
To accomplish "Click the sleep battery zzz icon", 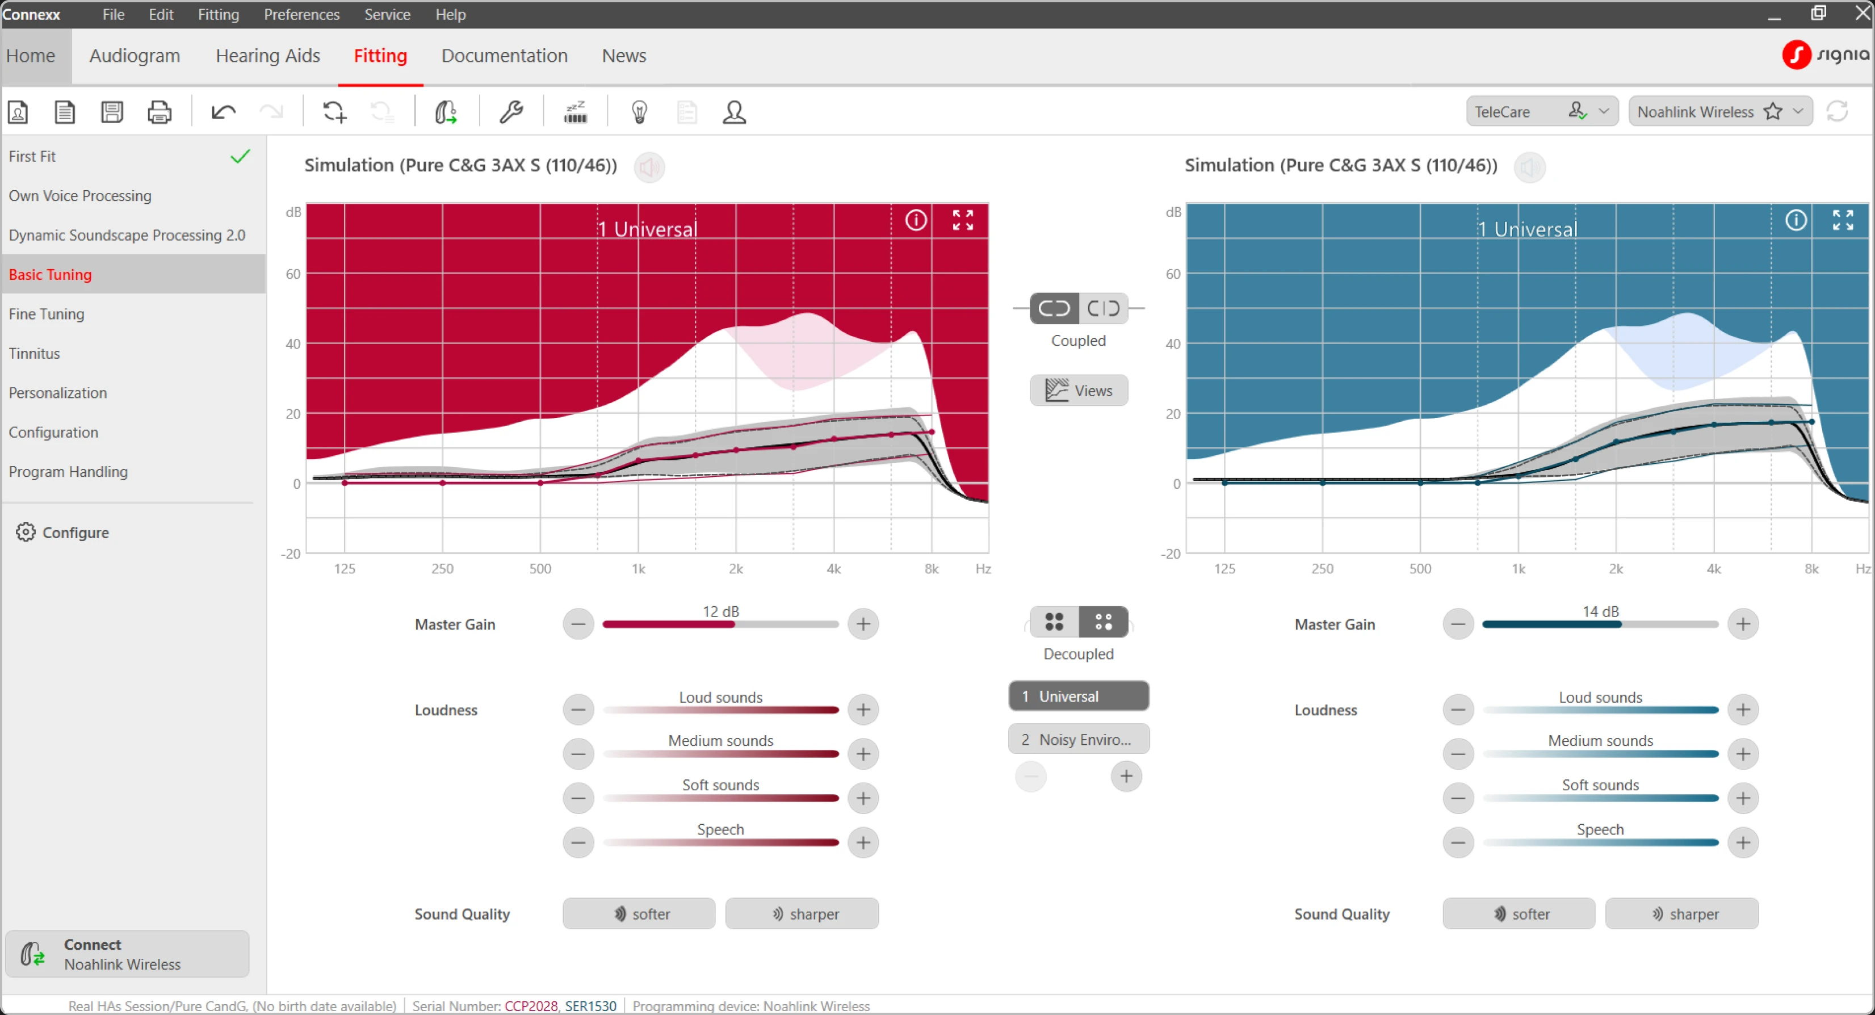I will point(575,112).
